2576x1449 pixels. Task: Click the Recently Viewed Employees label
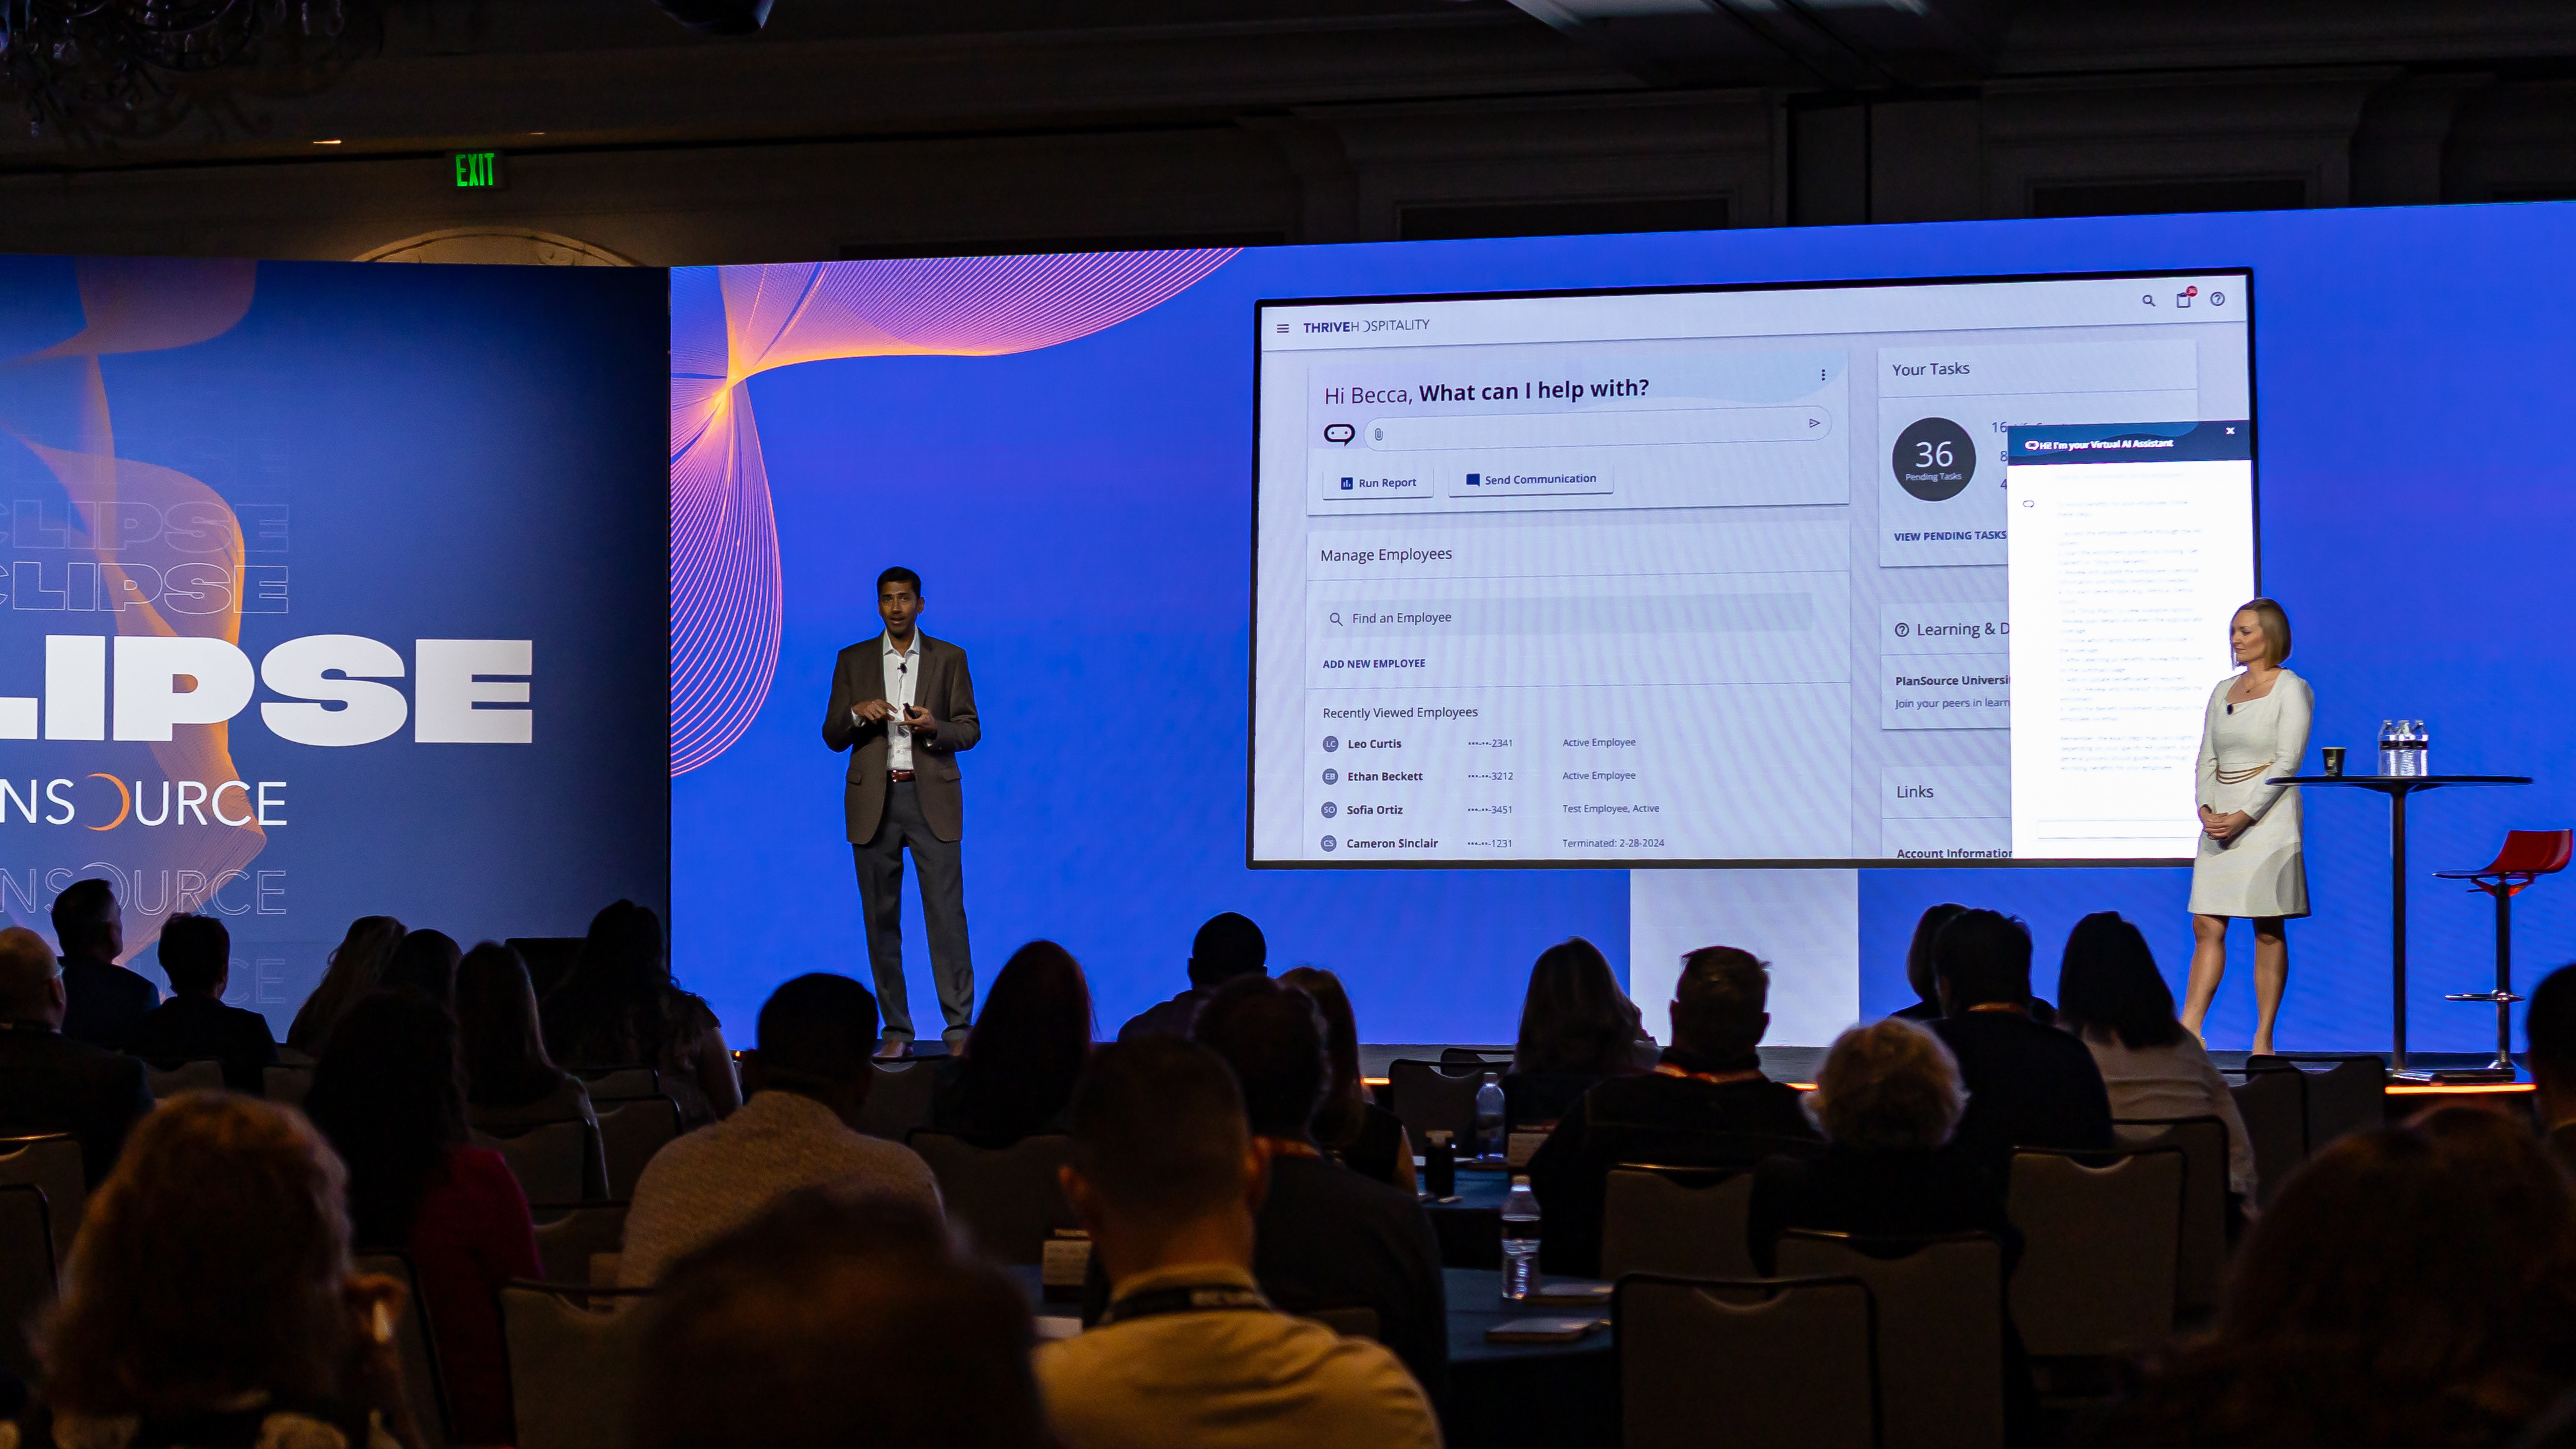click(x=1400, y=713)
